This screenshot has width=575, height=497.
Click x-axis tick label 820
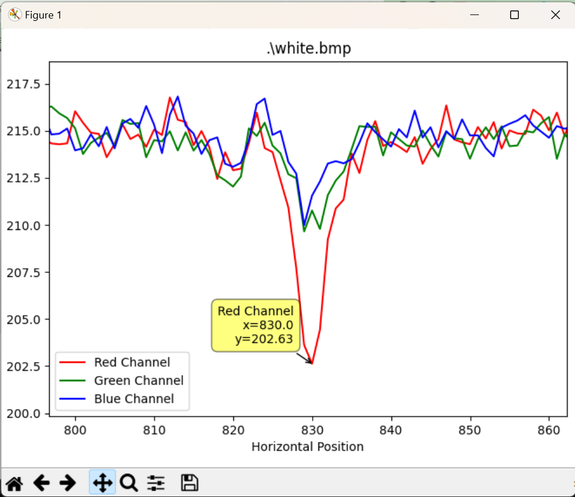point(233,430)
